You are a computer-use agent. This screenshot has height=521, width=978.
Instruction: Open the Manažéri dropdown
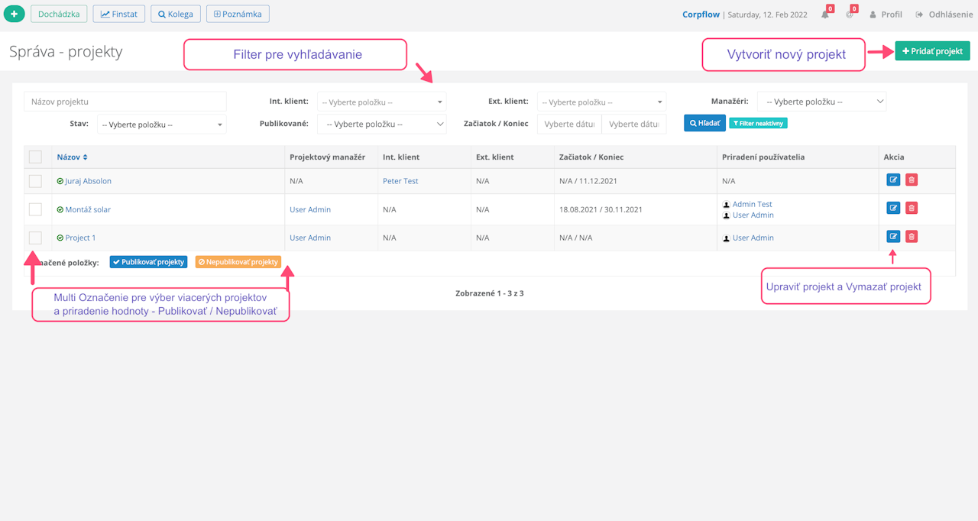click(821, 102)
